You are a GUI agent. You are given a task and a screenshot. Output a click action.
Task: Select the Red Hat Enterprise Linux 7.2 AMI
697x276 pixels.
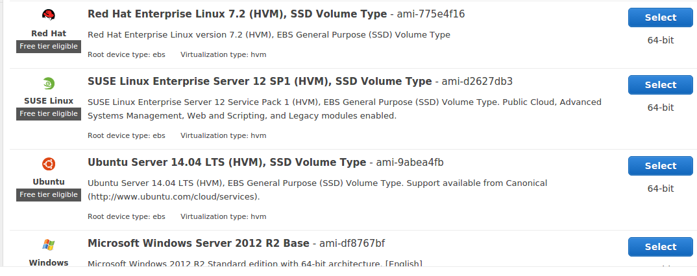pyautogui.click(x=660, y=17)
